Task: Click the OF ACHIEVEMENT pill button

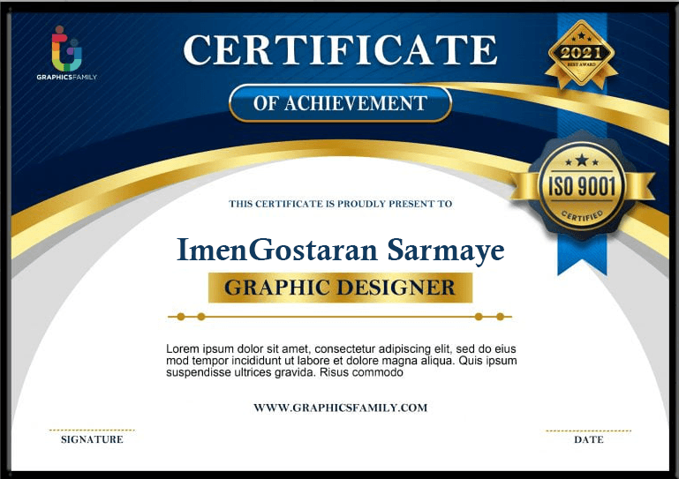Action: 340,104
